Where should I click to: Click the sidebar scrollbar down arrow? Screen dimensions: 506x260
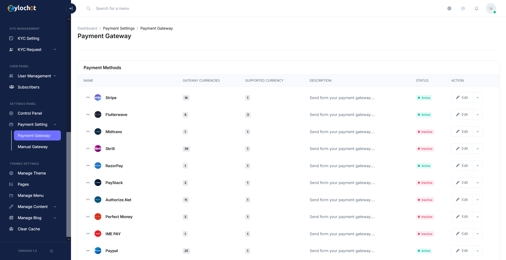[69, 239]
